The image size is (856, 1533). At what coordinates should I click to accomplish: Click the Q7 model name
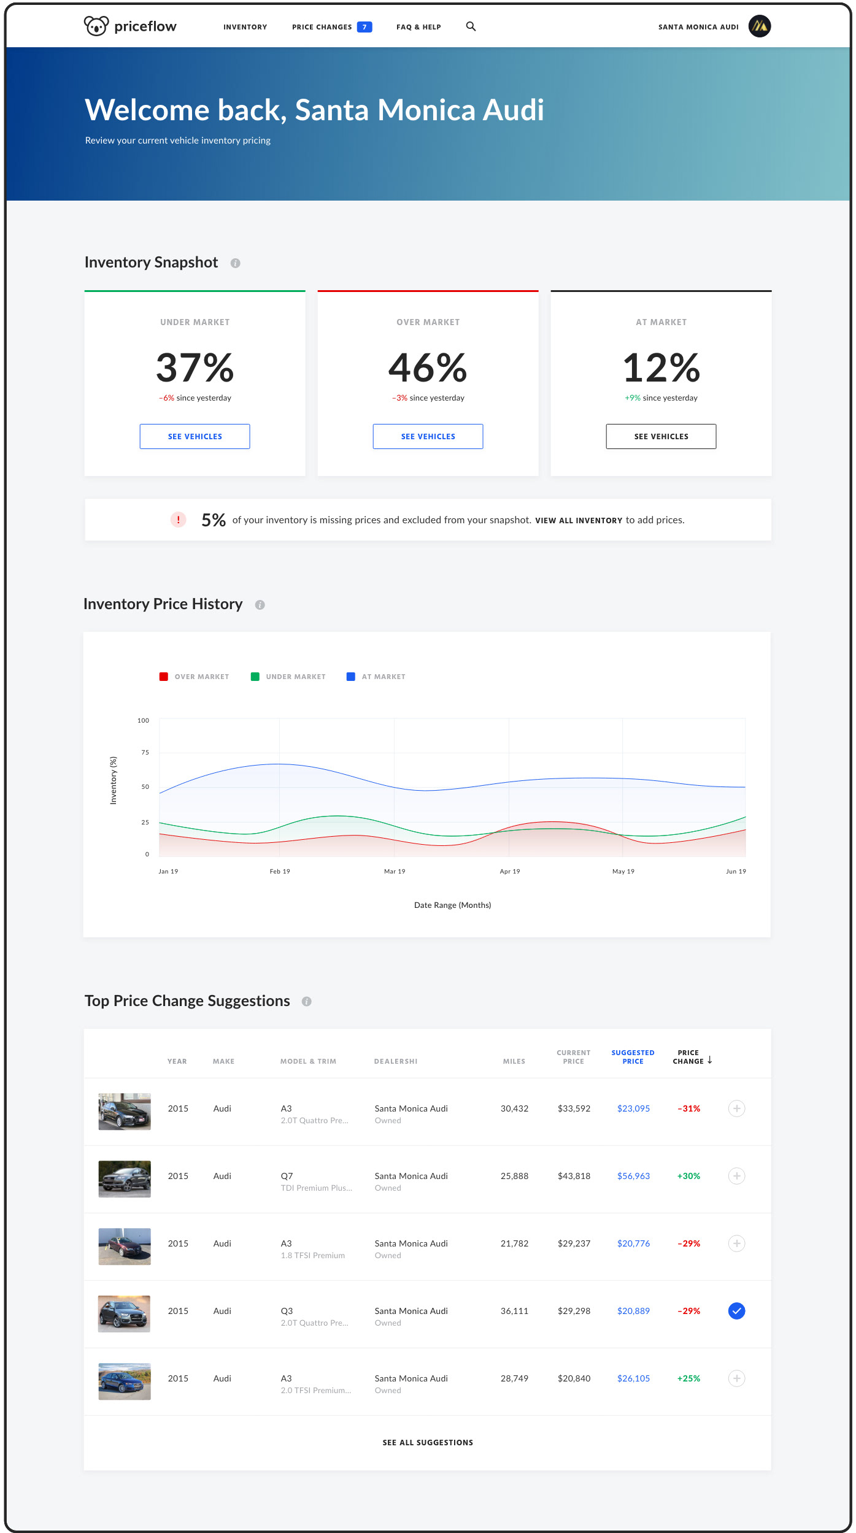(287, 1176)
